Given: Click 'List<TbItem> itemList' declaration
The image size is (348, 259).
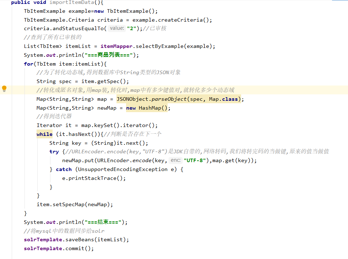Looking at the screenshot, I should click(57, 46).
